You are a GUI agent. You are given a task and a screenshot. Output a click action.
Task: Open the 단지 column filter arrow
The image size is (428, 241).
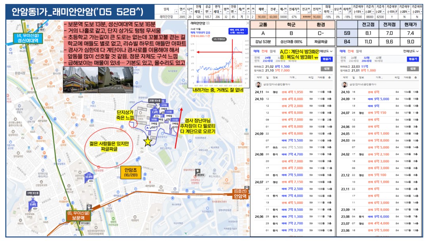[x=175, y=11]
